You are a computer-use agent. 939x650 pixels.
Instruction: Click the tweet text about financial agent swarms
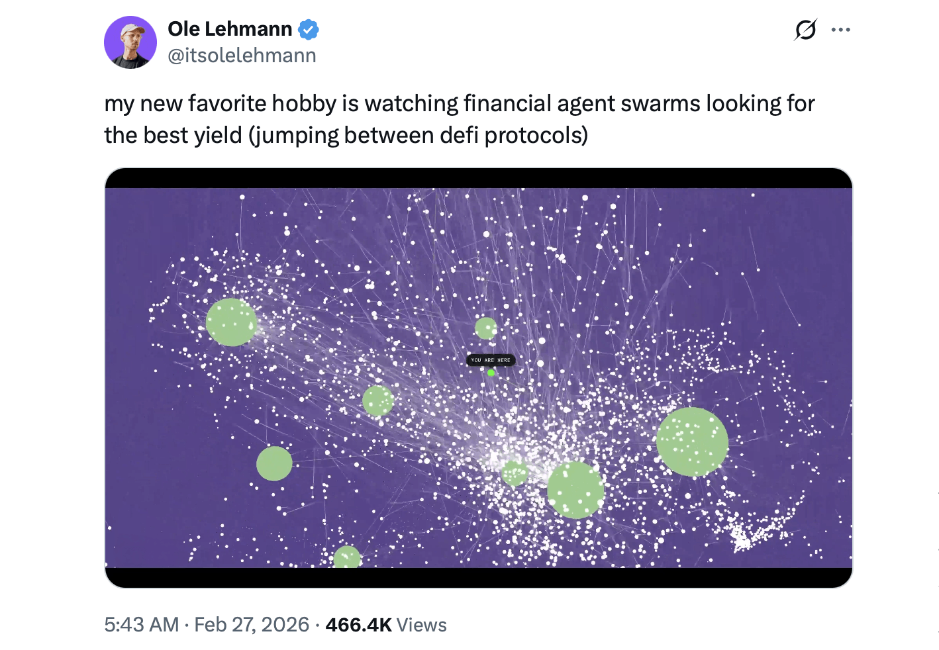[459, 119]
